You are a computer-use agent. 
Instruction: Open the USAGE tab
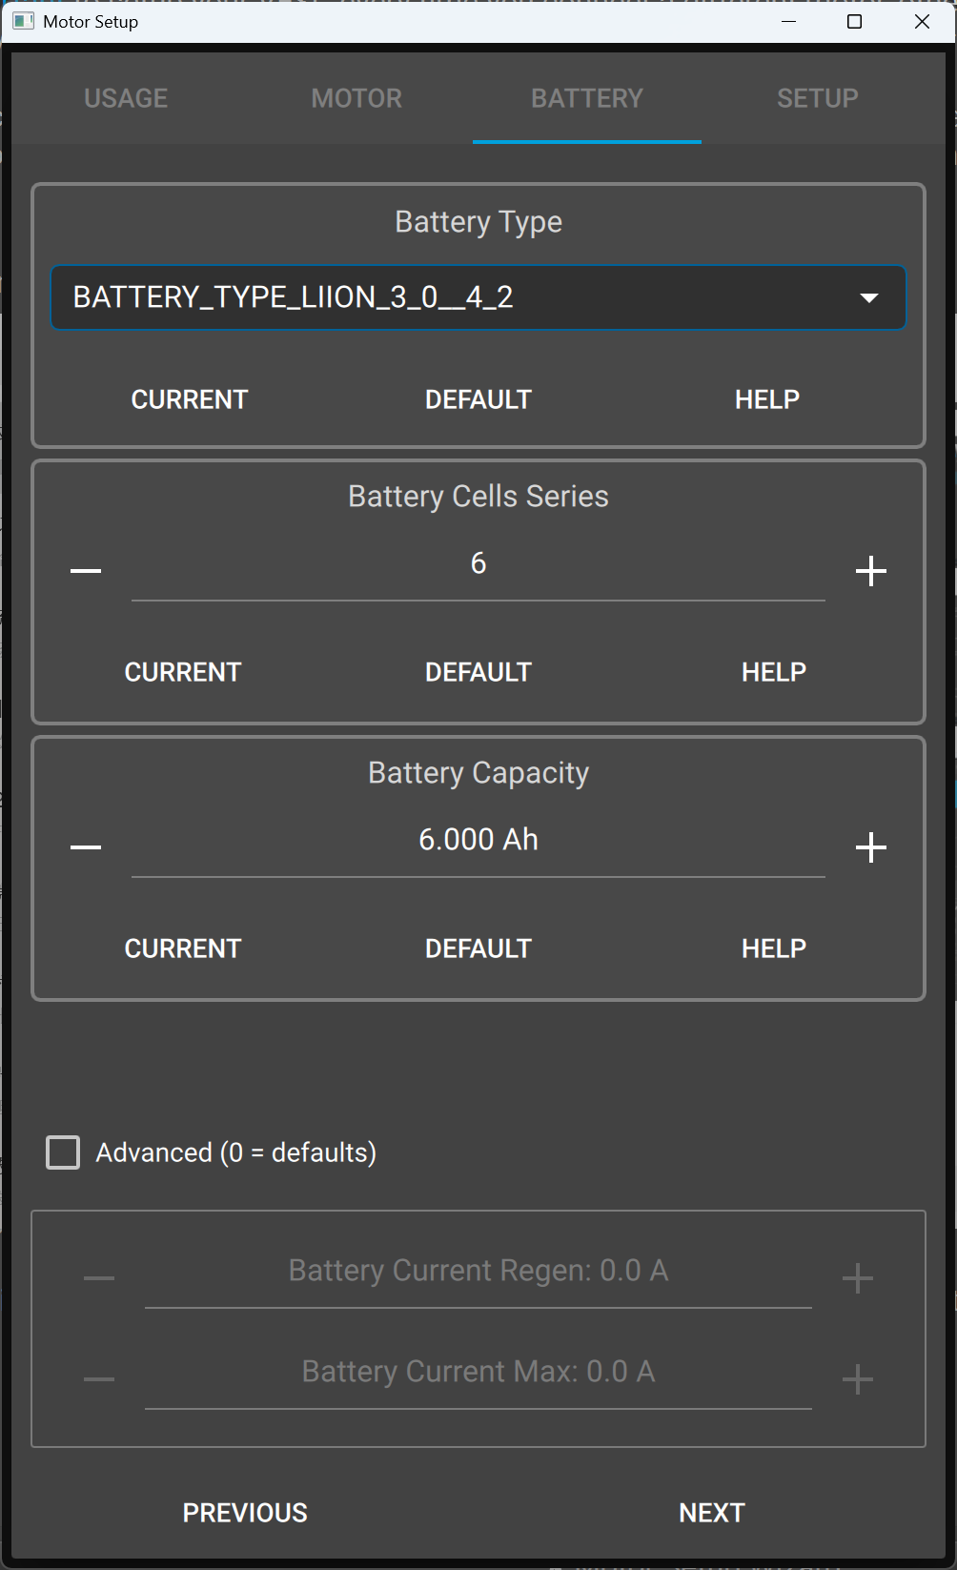(126, 98)
